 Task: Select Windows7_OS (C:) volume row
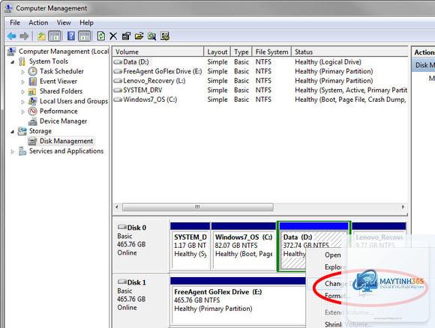click(260, 100)
